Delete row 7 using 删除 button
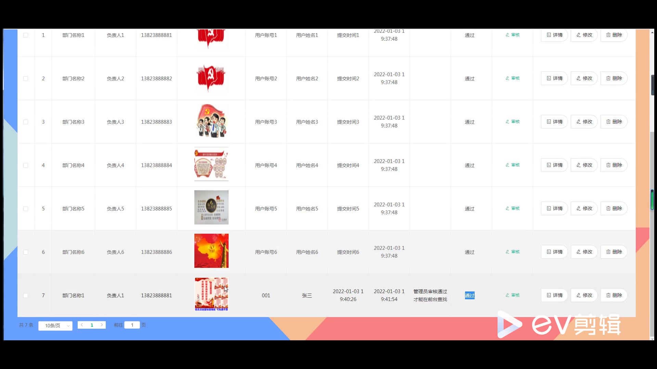Viewport: 657px width, 369px height. click(x=614, y=295)
